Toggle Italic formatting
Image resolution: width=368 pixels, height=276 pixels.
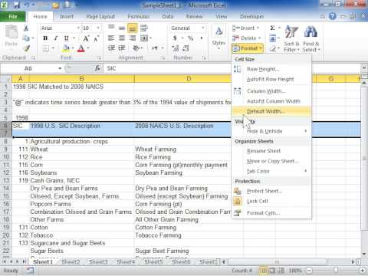[55, 38]
